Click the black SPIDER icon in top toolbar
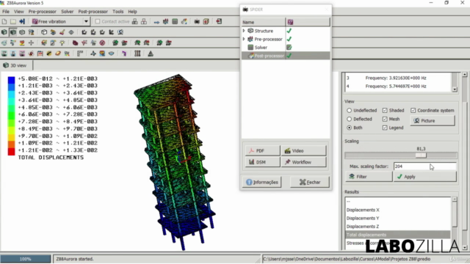This screenshot has width=470, height=264. 197,21
